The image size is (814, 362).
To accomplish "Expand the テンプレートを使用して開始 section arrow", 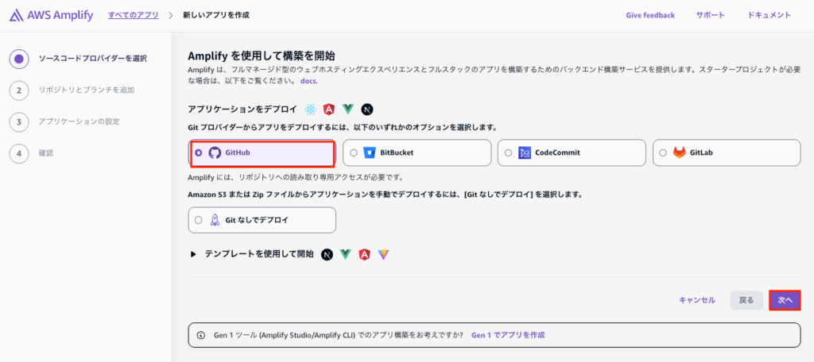I will 194,254.
